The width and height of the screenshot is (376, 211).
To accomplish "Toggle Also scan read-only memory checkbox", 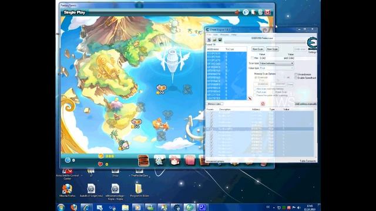I will click(x=255, y=89).
